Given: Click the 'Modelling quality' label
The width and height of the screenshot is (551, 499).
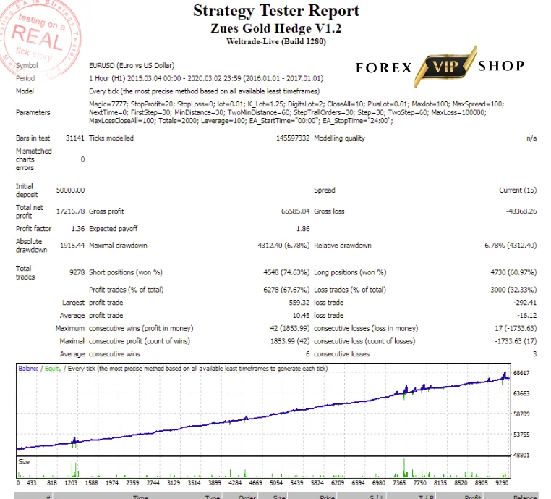Looking at the screenshot, I should click(x=339, y=138).
